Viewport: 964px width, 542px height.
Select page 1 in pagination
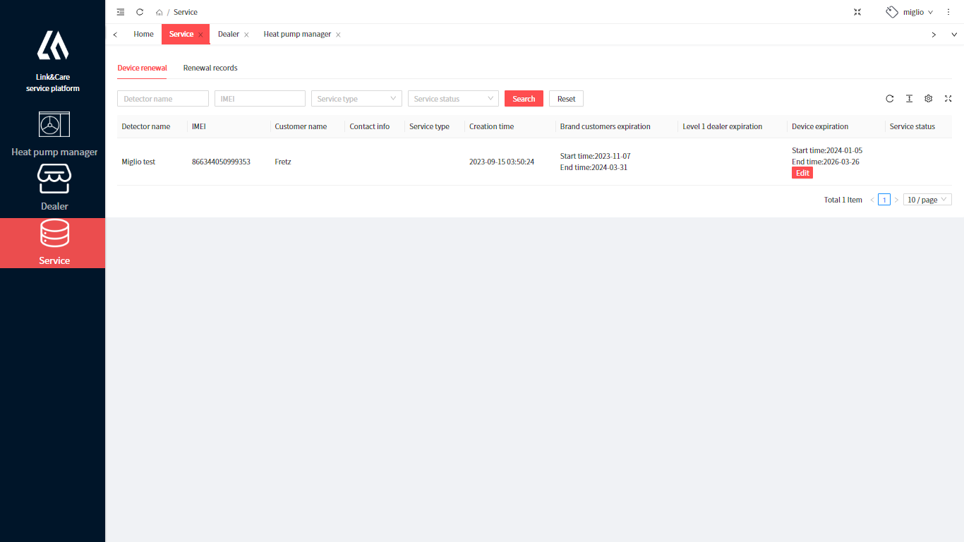[x=884, y=200]
